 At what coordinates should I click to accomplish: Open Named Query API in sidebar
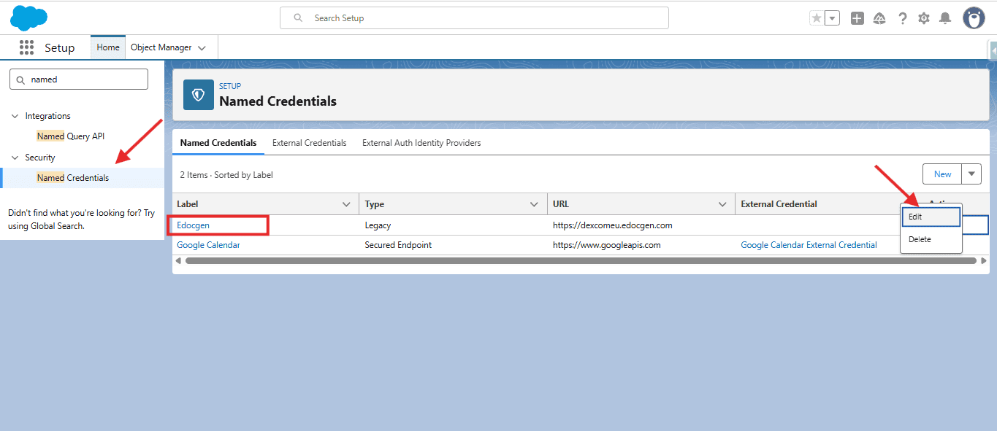tap(71, 136)
